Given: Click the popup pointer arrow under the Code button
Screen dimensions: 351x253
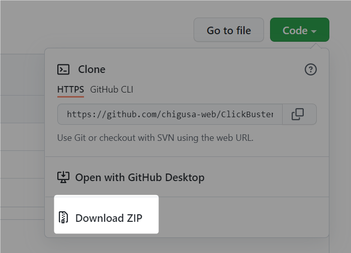Looking at the screenshot, I should (316, 46).
